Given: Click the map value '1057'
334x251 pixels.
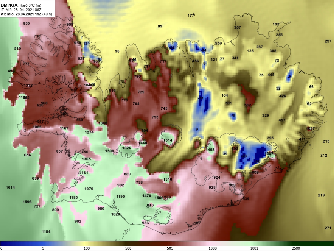Looking at the screenshot, I should pyautogui.click(x=310, y=129).
